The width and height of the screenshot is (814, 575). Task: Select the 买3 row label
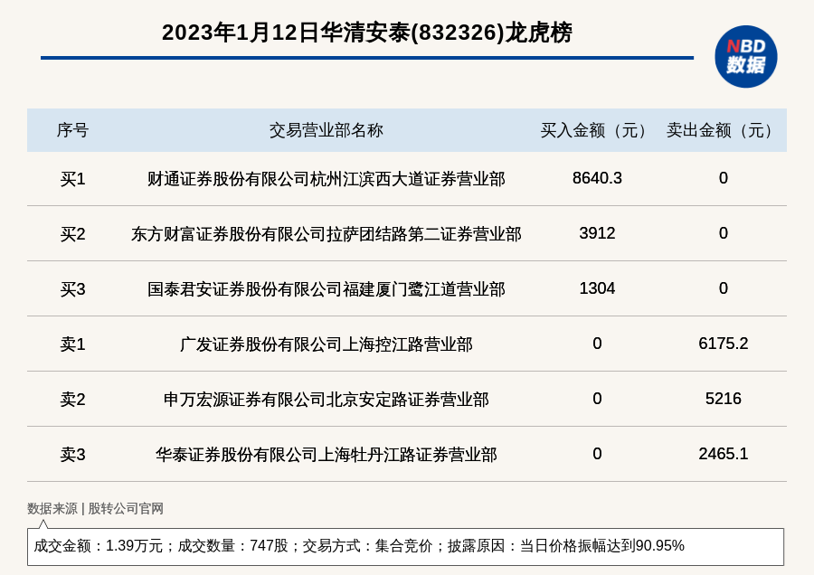(x=72, y=289)
